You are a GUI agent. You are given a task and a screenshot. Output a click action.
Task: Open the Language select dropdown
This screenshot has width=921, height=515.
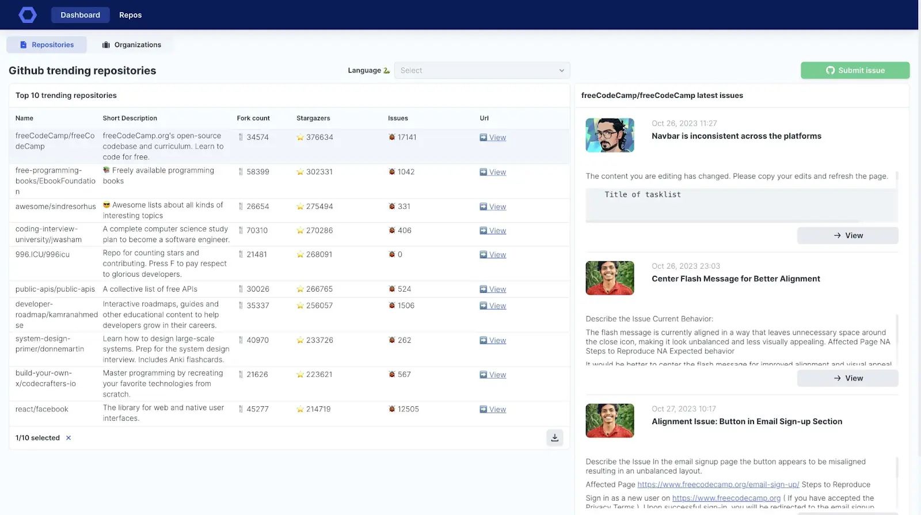point(482,70)
